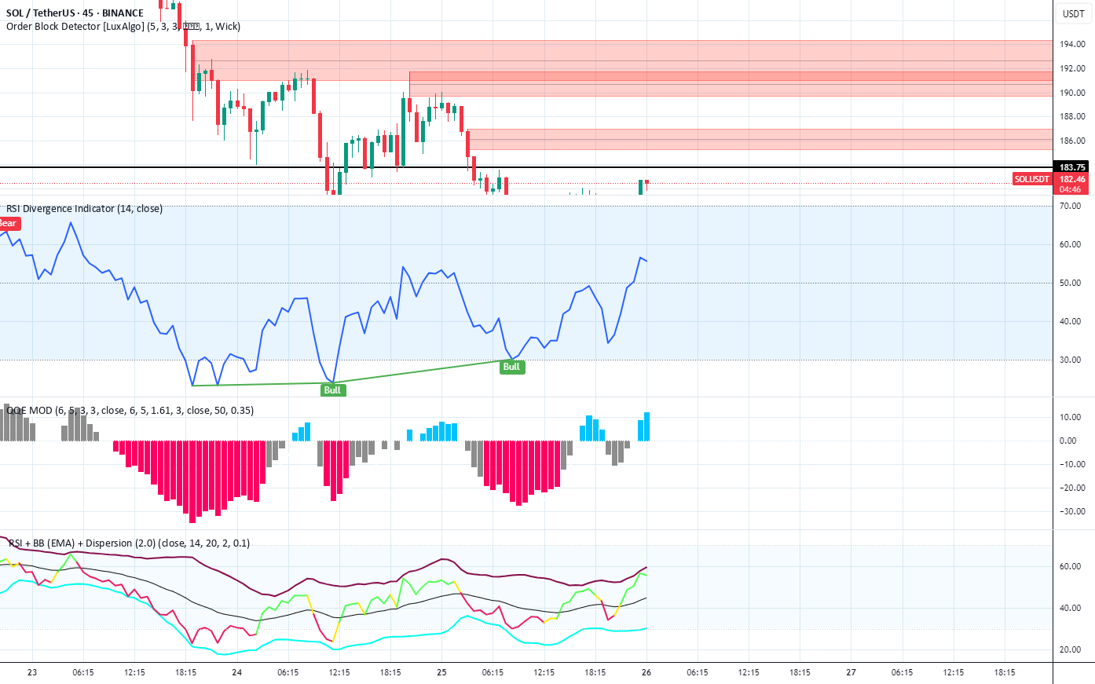
Task: Select the Order Block Detector [LuxAlgo] legend
Action: (123, 27)
